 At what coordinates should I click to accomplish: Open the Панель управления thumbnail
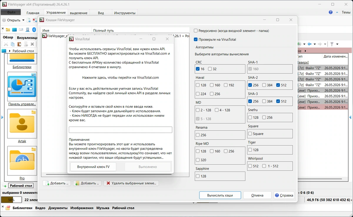coord(22,87)
